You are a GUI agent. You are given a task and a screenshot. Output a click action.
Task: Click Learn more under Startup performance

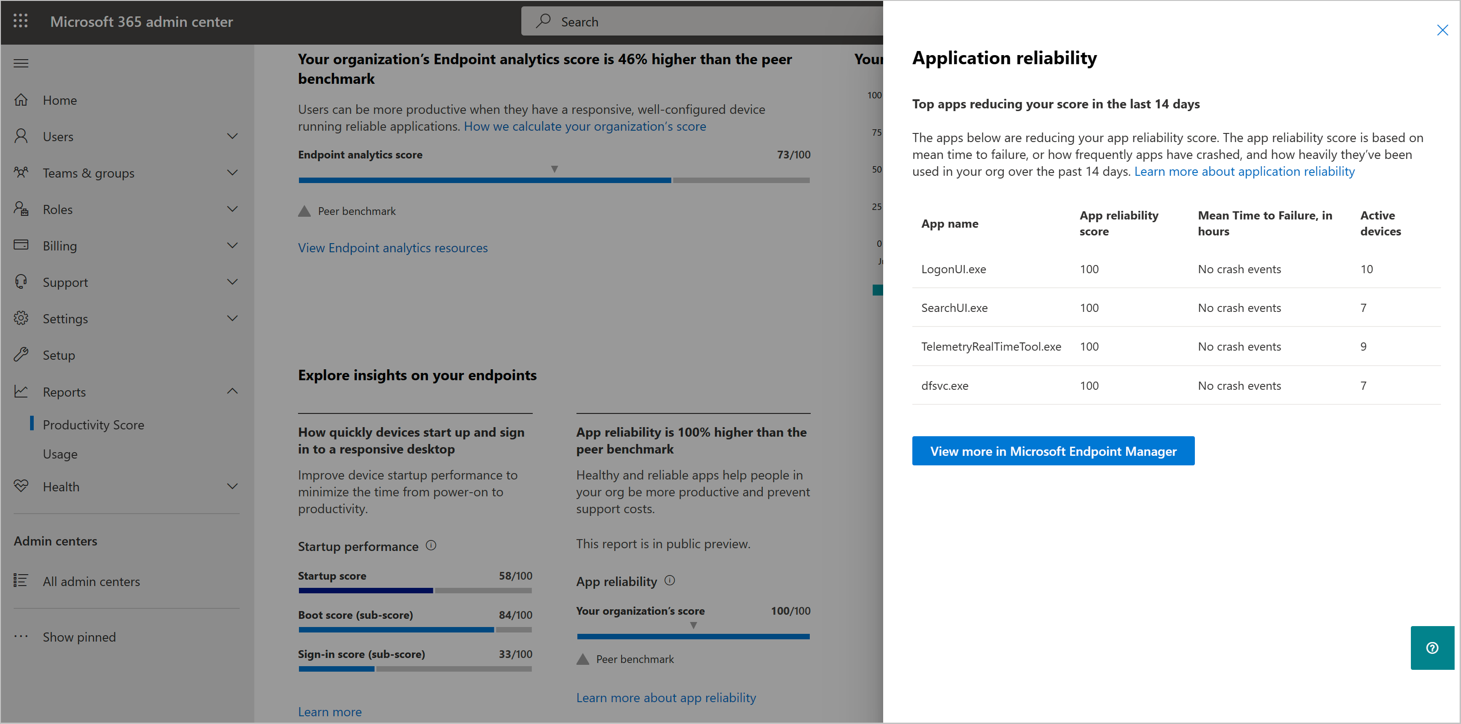[x=329, y=712]
